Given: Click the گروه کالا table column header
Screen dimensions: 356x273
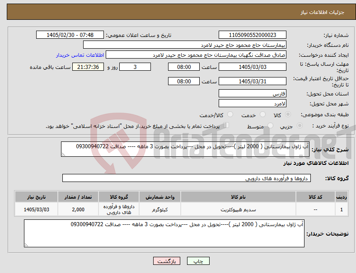Looking at the screenshot, I should click(x=119, y=197).
